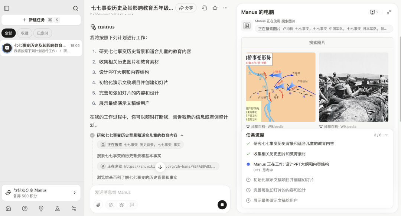Open the black-and-white soldiers photo thumbnail
This screenshot has height=216, width=401.
click(x=353, y=87)
